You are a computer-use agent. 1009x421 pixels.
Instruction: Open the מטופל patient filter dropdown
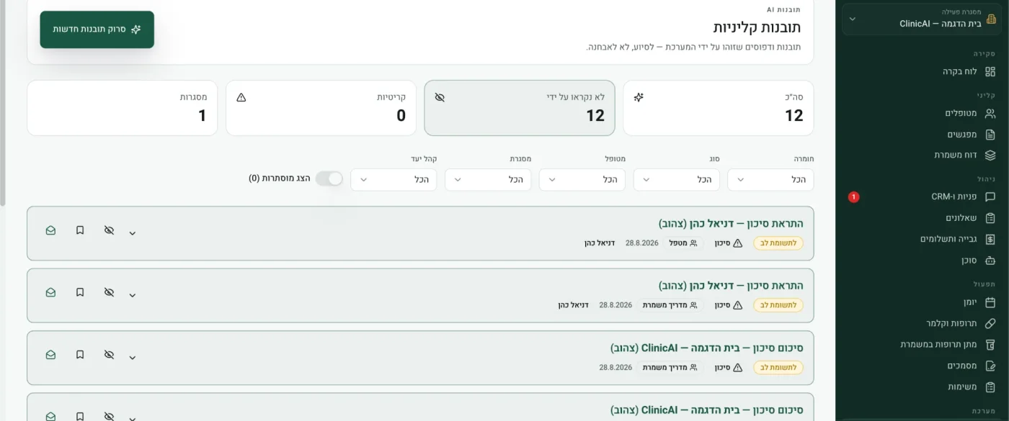point(582,179)
